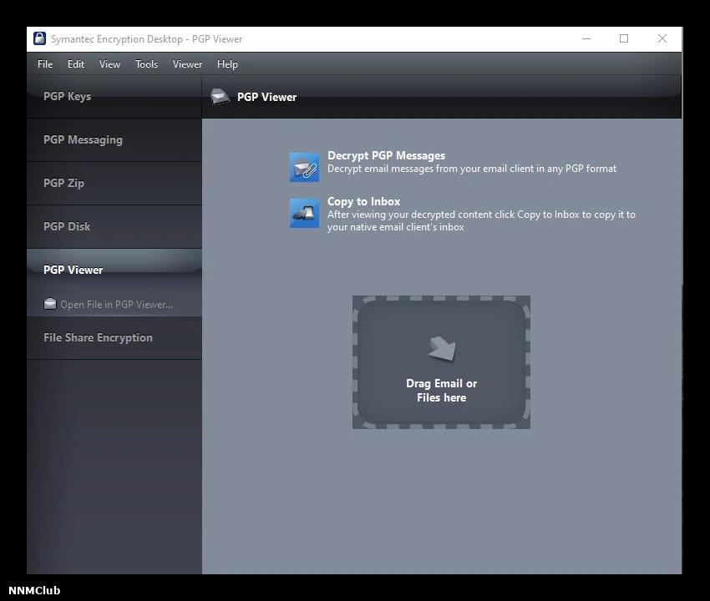Viewport: 710px width, 601px height.
Task: Expand the PGP Messaging sidebar section
Action: [x=114, y=140]
